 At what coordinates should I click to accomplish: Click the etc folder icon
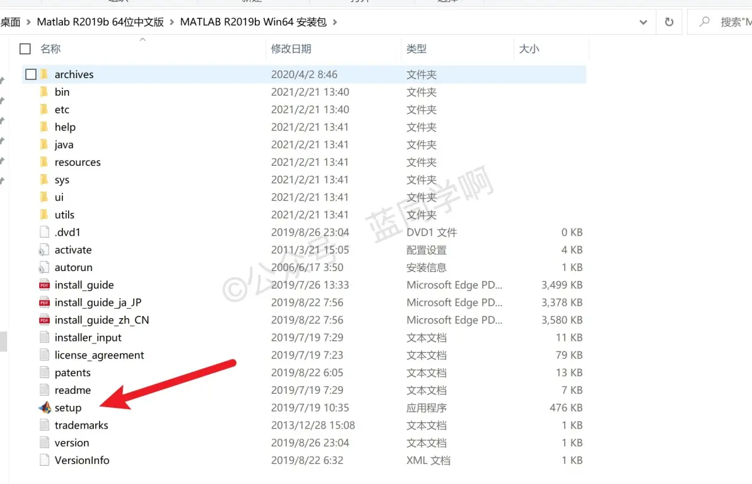click(44, 109)
